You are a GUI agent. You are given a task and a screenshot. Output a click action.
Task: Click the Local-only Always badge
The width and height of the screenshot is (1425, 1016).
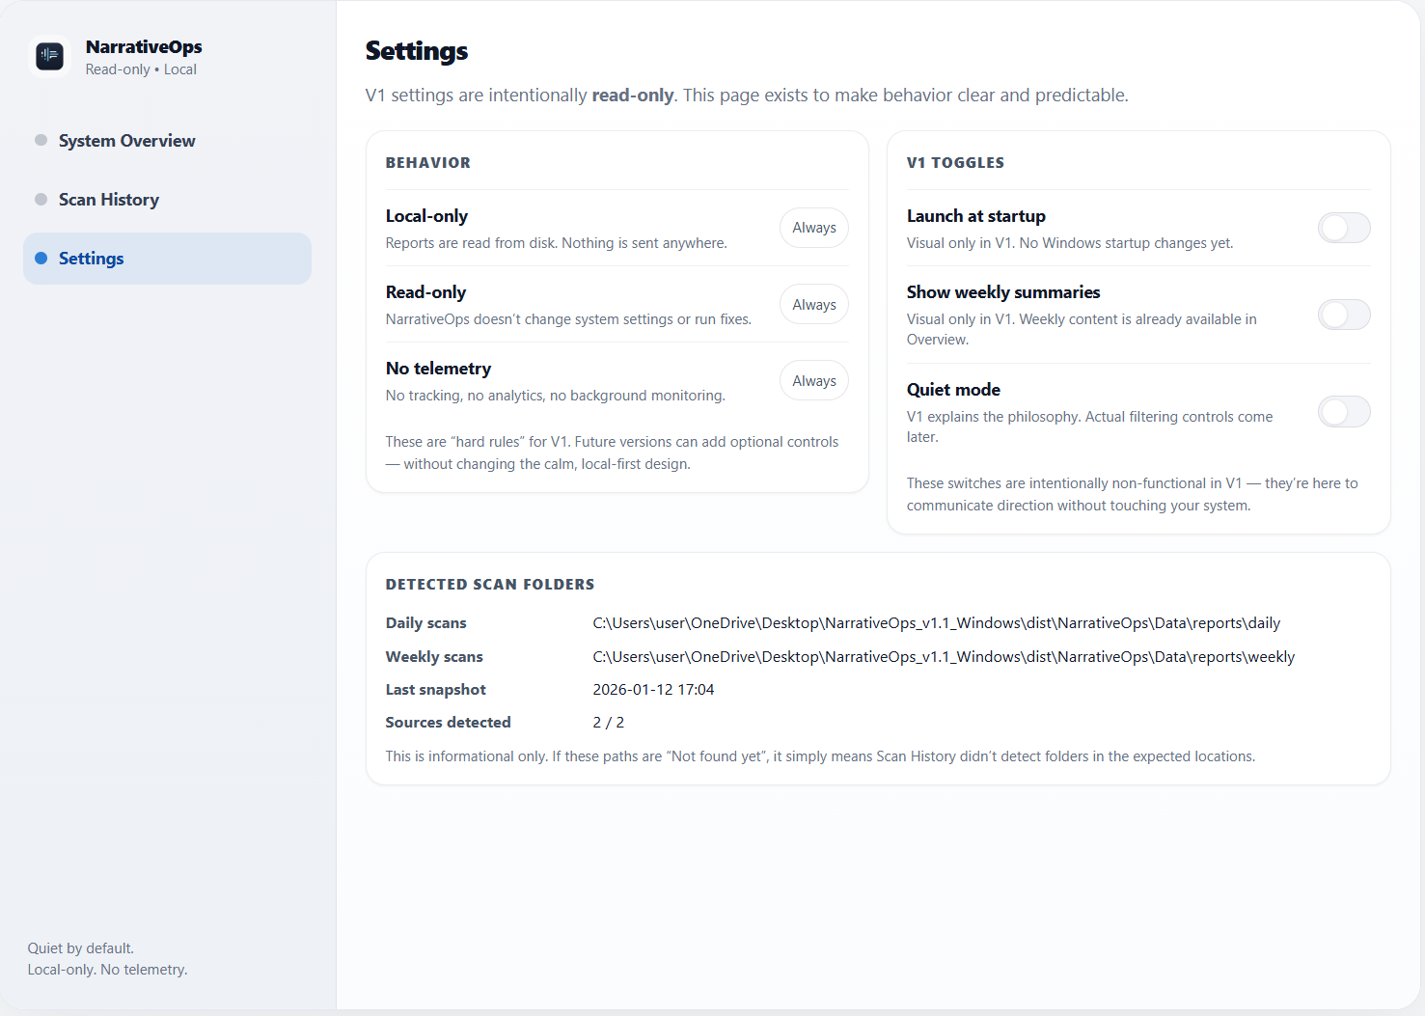[813, 228]
